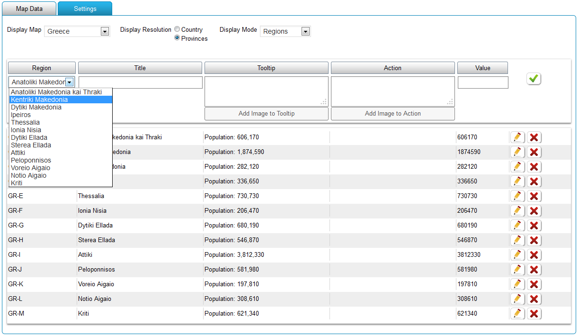The image size is (579, 336).
Task: Choose Kriti in region dropdown list
Action: click(x=61, y=183)
